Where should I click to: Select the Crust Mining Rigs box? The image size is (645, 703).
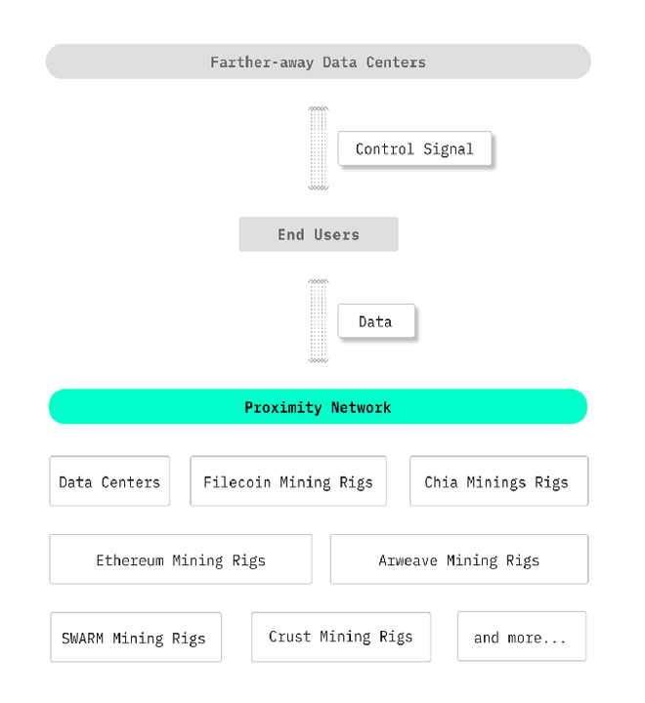(x=341, y=637)
